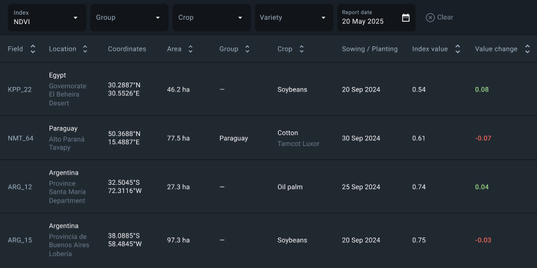Click the 46.2 ha area value
The width and height of the screenshot is (537, 268).
(x=178, y=90)
